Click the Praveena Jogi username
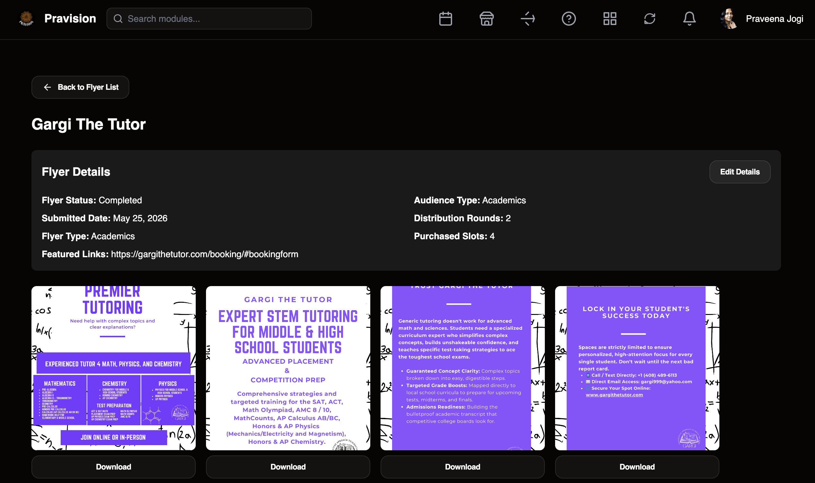Viewport: 815px width, 483px height. coord(774,19)
